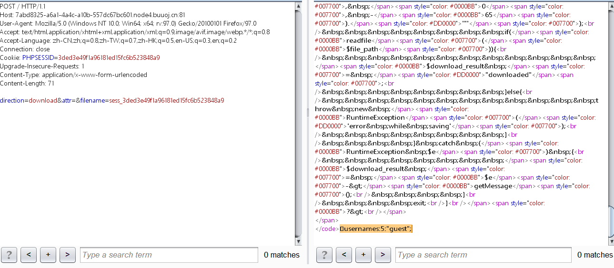Click the 'Connection: close' header

coord(25,49)
